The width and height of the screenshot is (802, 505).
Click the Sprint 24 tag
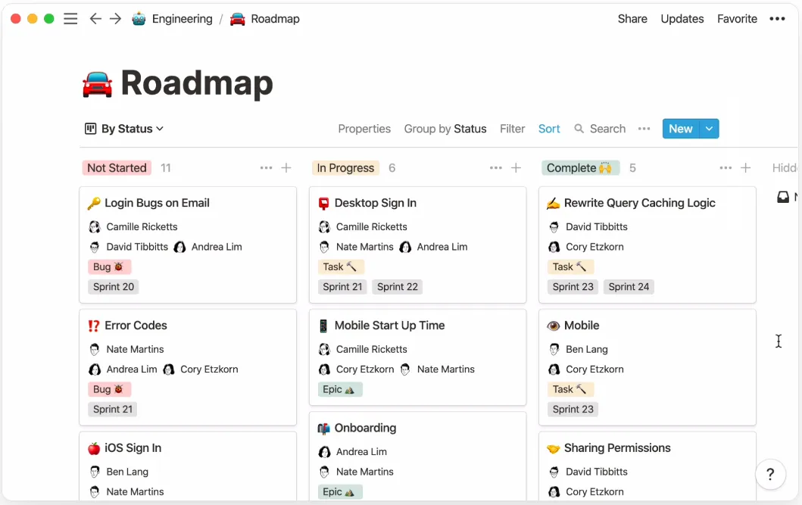(x=629, y=287)
